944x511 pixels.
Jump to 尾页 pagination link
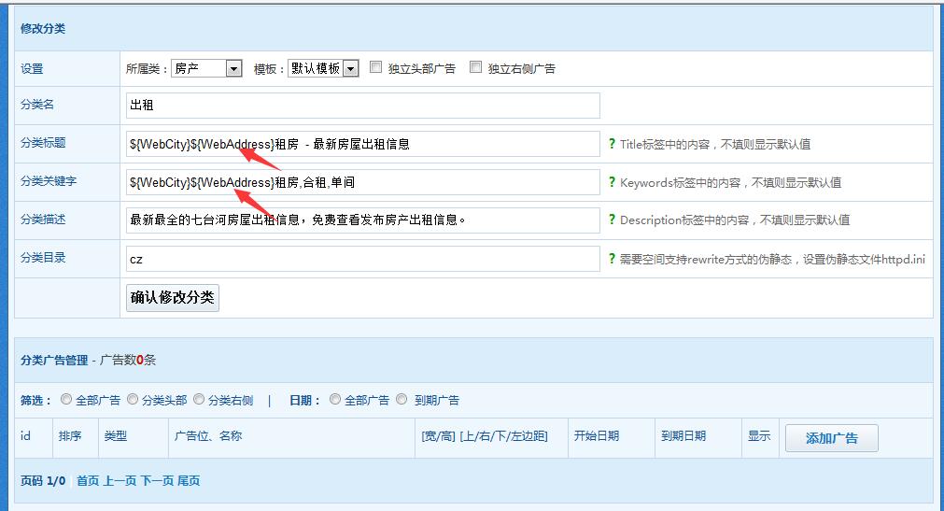(189, 480)
